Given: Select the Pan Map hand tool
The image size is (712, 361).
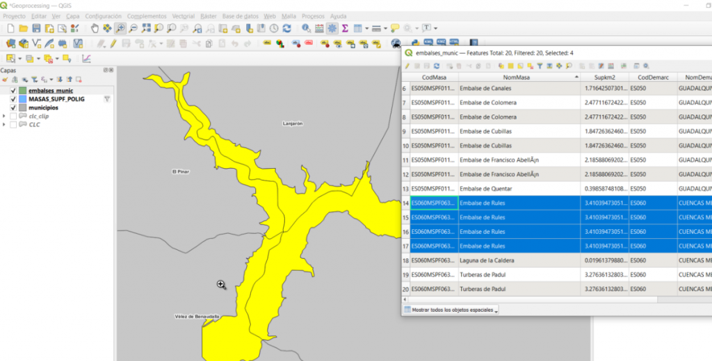Looking at the screenshot, I should tap(95, 28).
